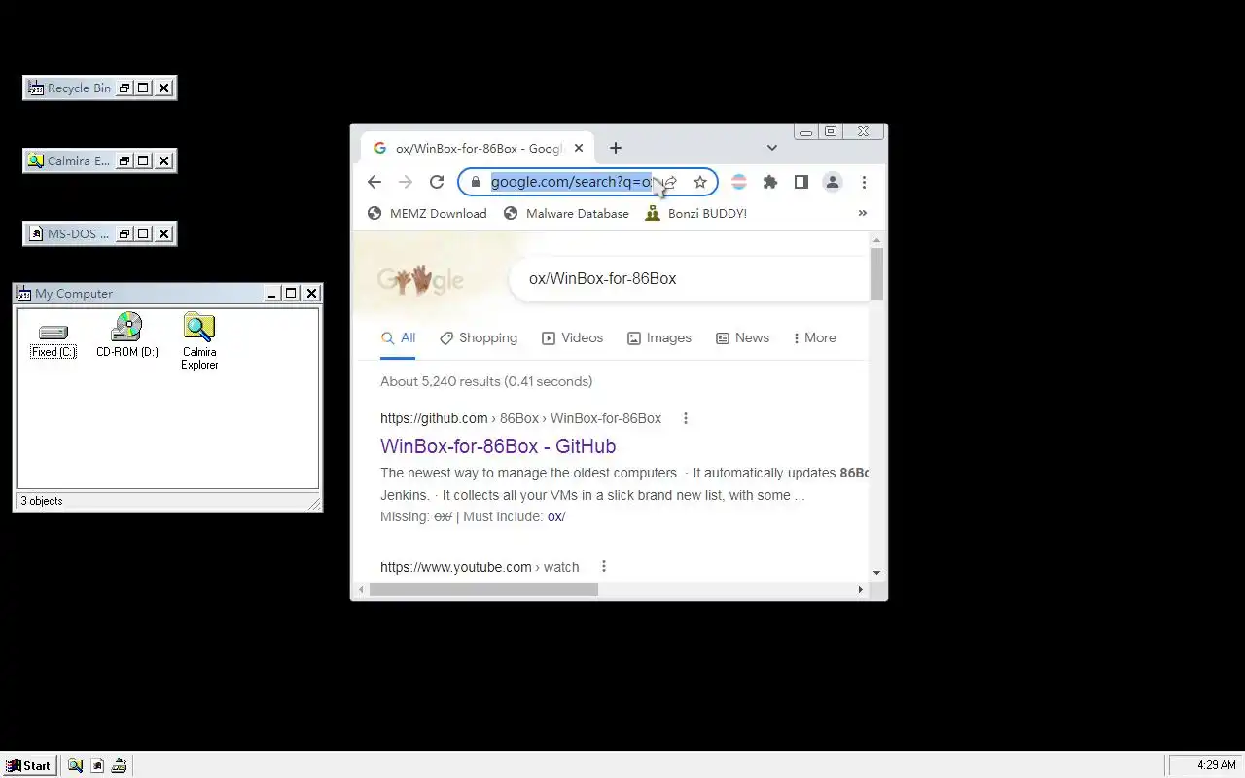The image size is (1245, 778).
Task: Click the Google search box
Action: pos(690,278)
